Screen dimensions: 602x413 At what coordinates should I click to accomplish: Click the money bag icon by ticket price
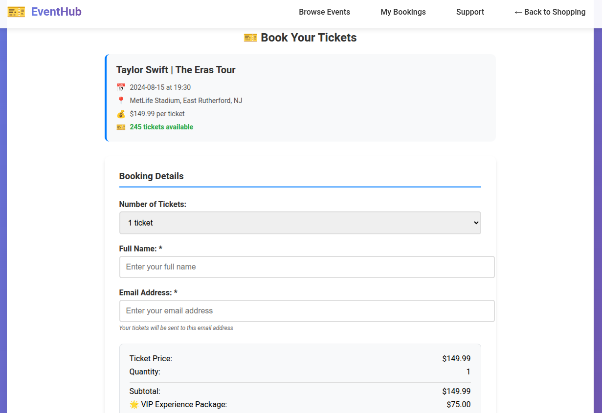click(121, 114)
